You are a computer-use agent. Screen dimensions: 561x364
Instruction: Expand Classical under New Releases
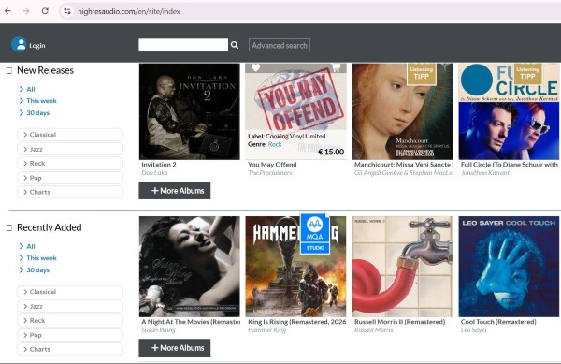coord(70,135)
